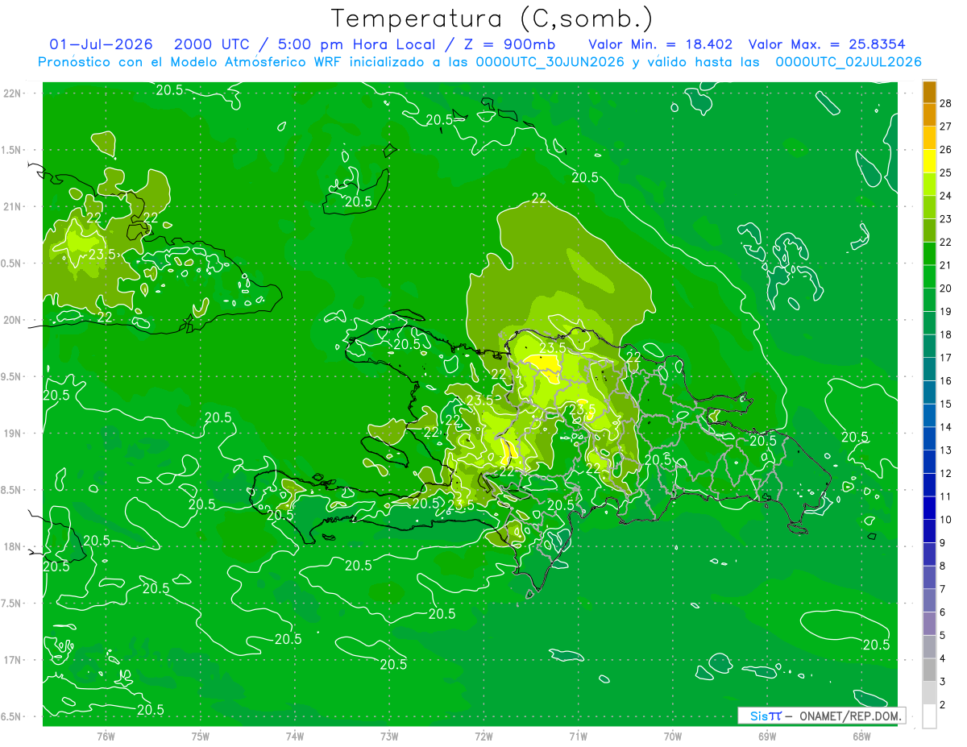
Task: Click "Valor Min. = 18.402"
Action: (661, 44)
